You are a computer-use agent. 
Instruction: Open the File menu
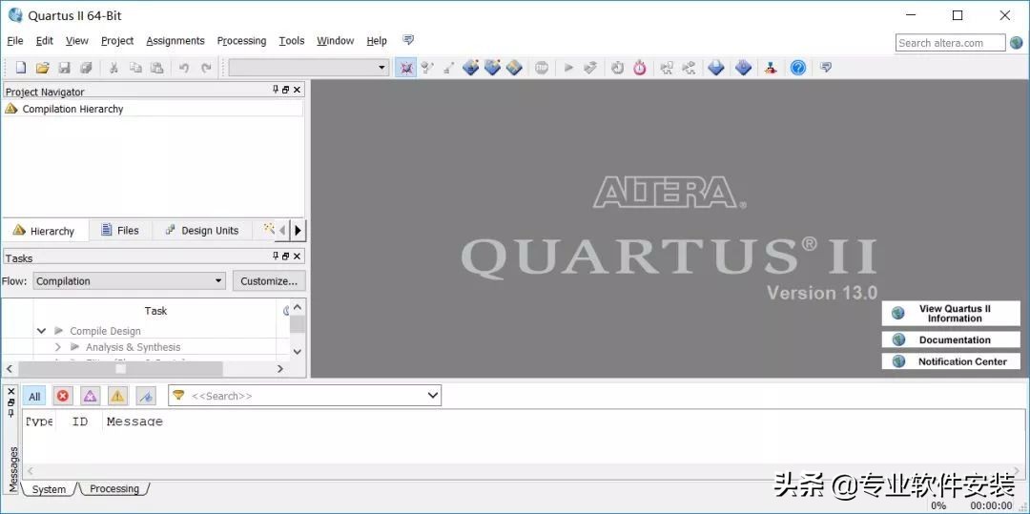click(15, 41)
